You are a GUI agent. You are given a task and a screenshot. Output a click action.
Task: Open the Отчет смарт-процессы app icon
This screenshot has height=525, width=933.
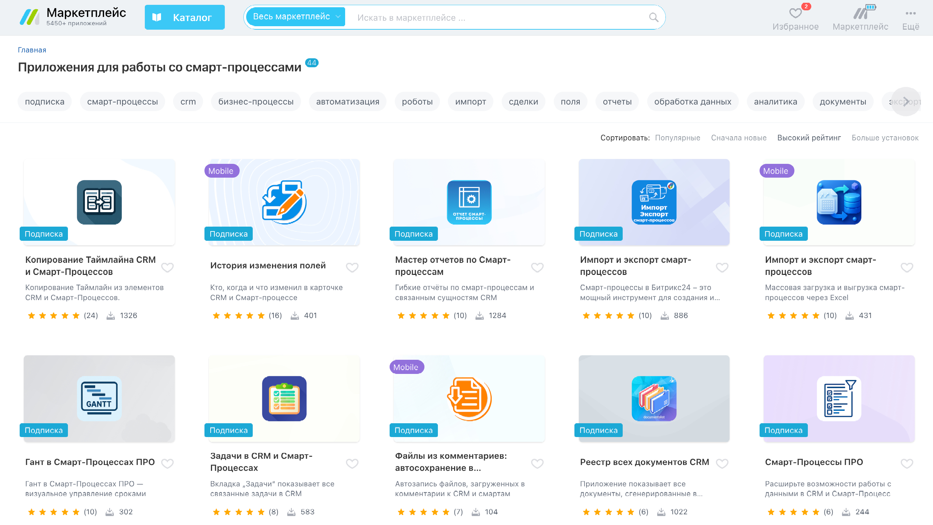click(469, 202)
